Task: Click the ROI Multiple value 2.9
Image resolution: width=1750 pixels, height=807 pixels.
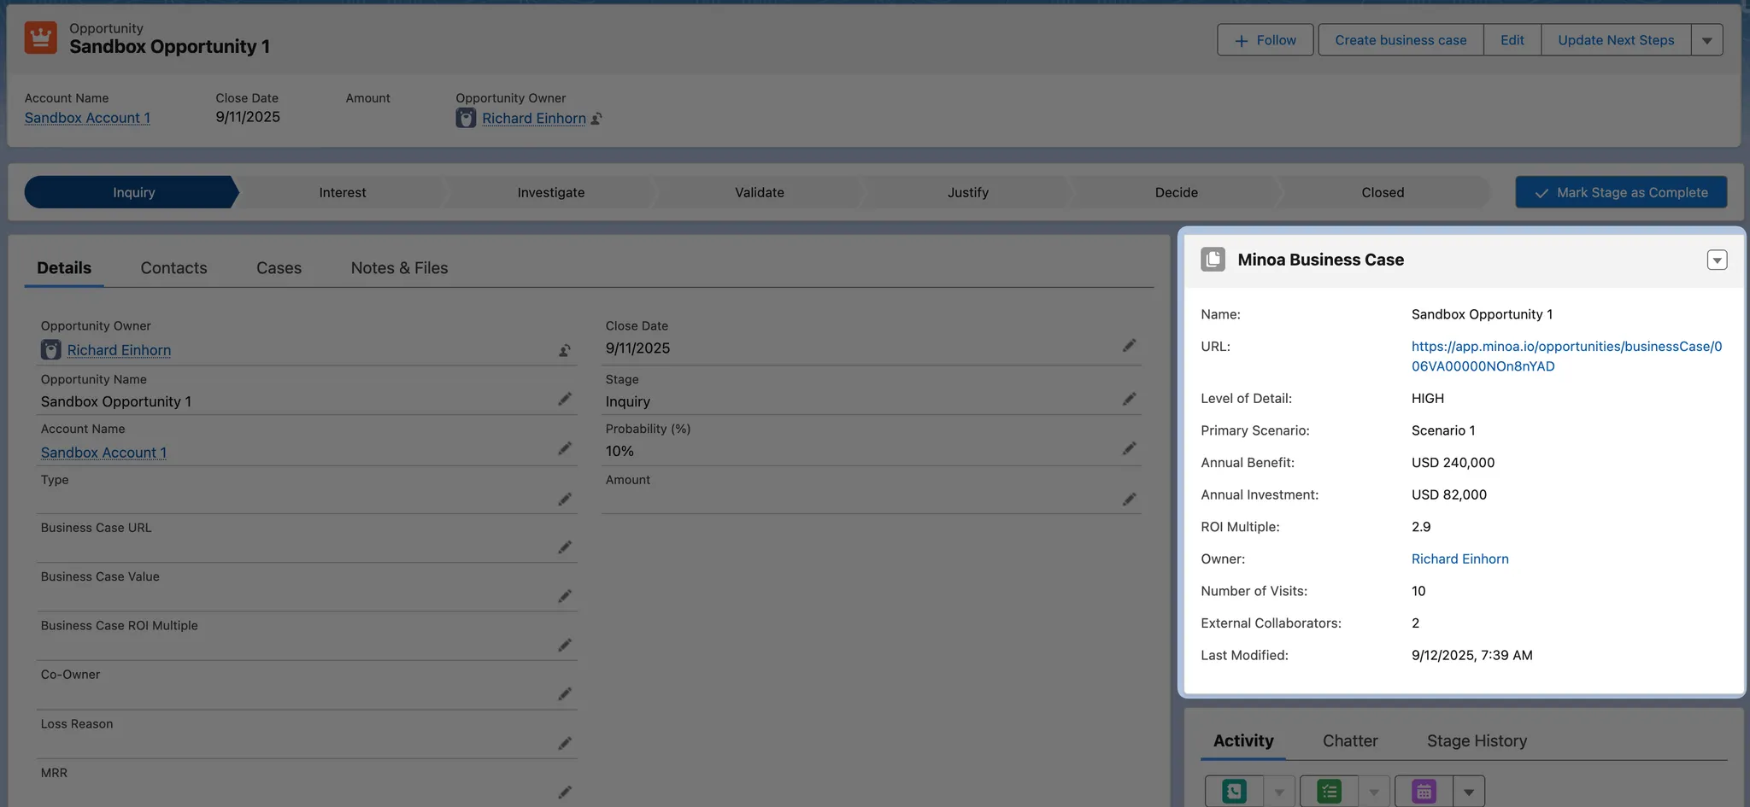Action: coord(1421,527)
